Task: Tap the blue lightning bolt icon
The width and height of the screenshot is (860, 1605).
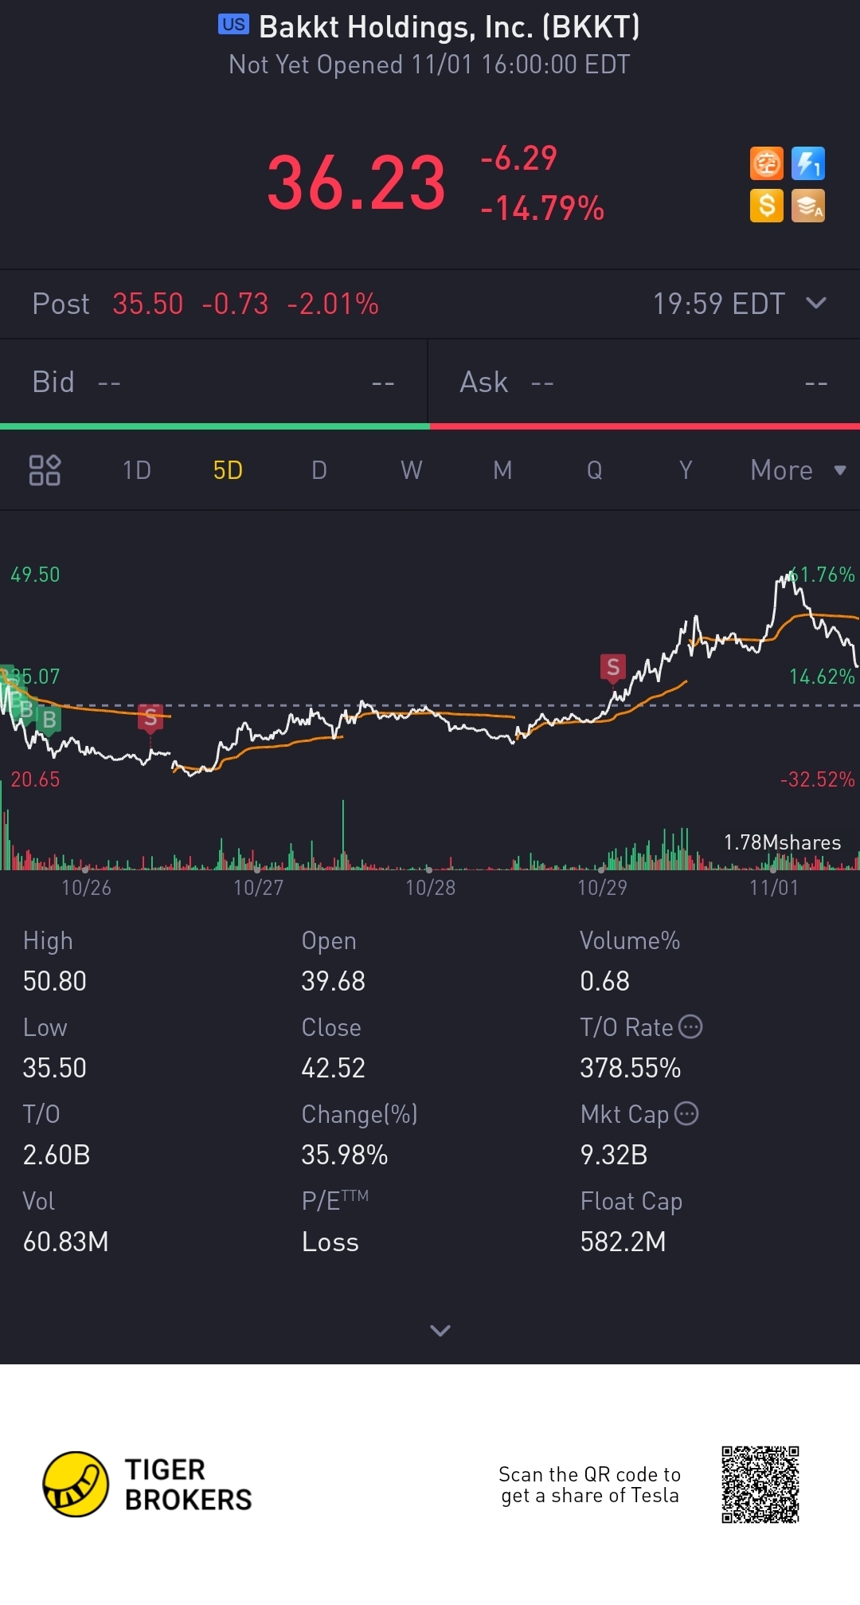Action: [x=808, y=164]
